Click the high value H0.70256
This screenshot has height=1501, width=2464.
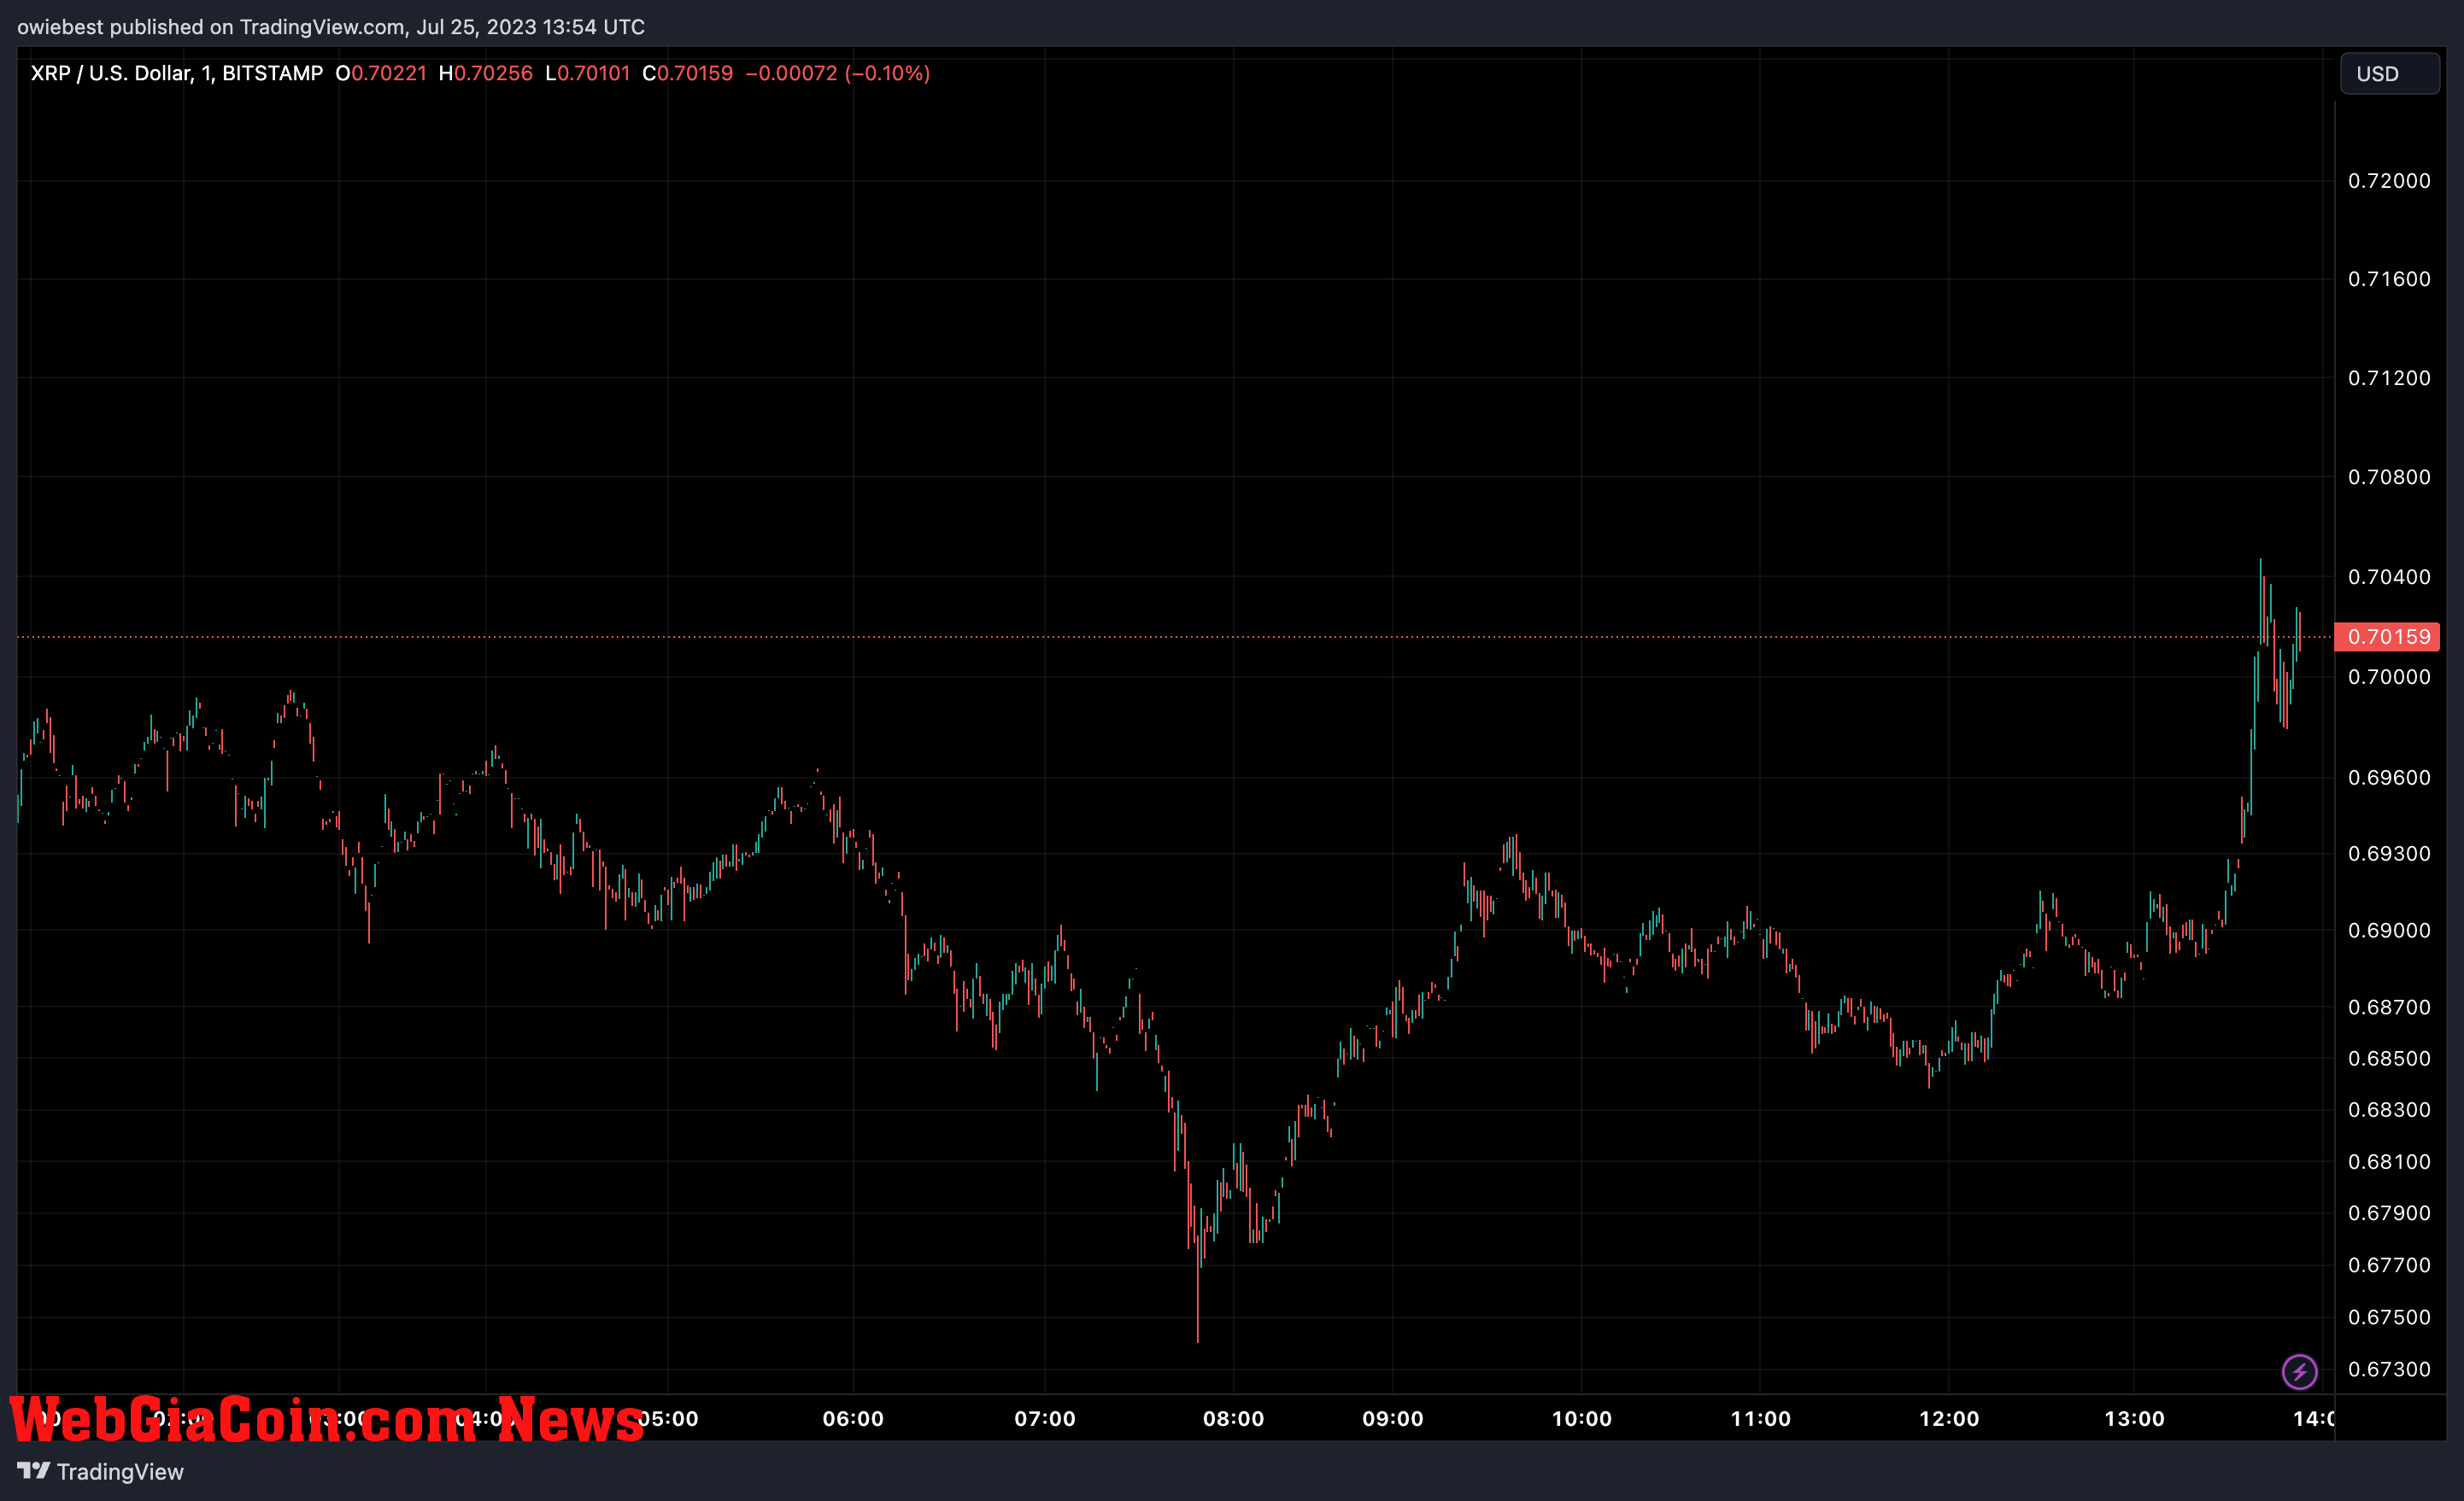click(486, 73)
